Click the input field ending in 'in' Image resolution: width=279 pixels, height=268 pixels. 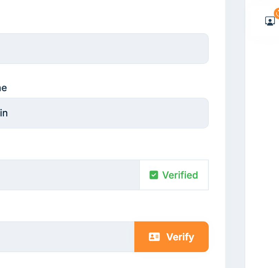[x=103, y=113]
